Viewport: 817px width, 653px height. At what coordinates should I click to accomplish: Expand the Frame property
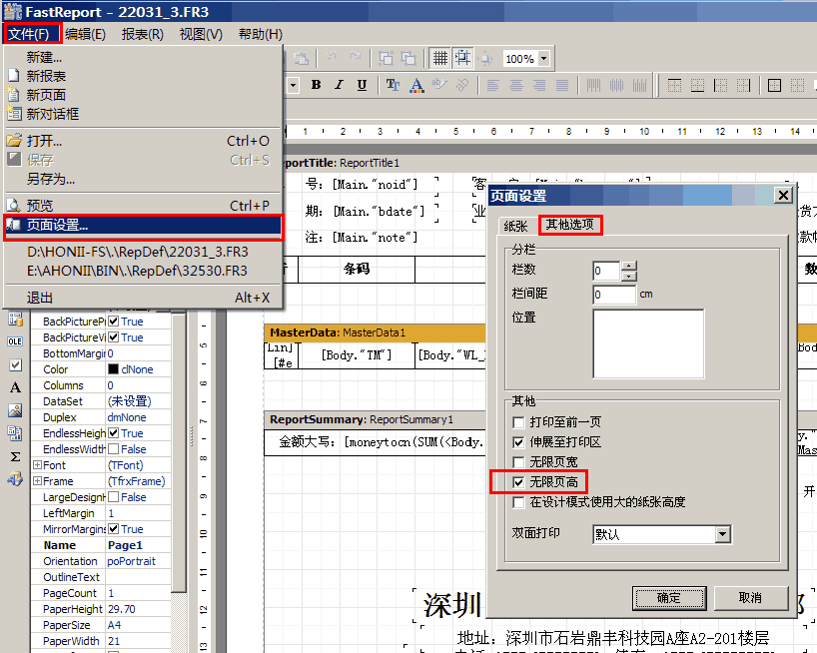tap(38, 480)
